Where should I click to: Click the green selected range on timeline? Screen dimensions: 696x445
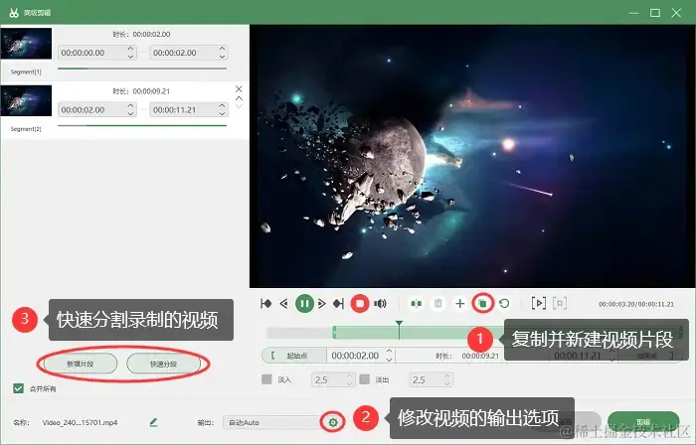tap(418, 333)
